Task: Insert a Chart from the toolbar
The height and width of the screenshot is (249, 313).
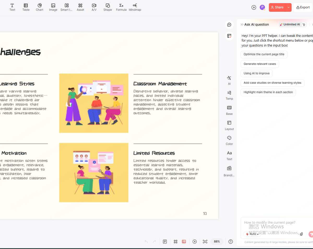Action: pos(39,7)
